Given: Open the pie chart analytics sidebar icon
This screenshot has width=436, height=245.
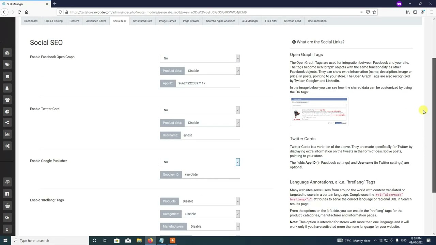Looking at the screenshot, I should tap(7, 112).
